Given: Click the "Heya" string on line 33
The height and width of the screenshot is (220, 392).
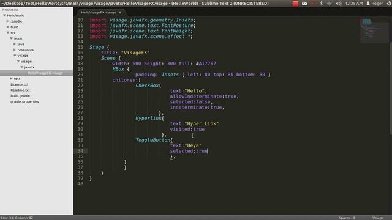Looking at the screenshot, I should point(193,145).
